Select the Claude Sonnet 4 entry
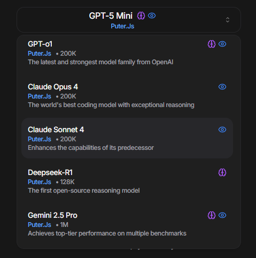This screenshot has height=258, width=256. pyautogui.click(x=127, y=138)
